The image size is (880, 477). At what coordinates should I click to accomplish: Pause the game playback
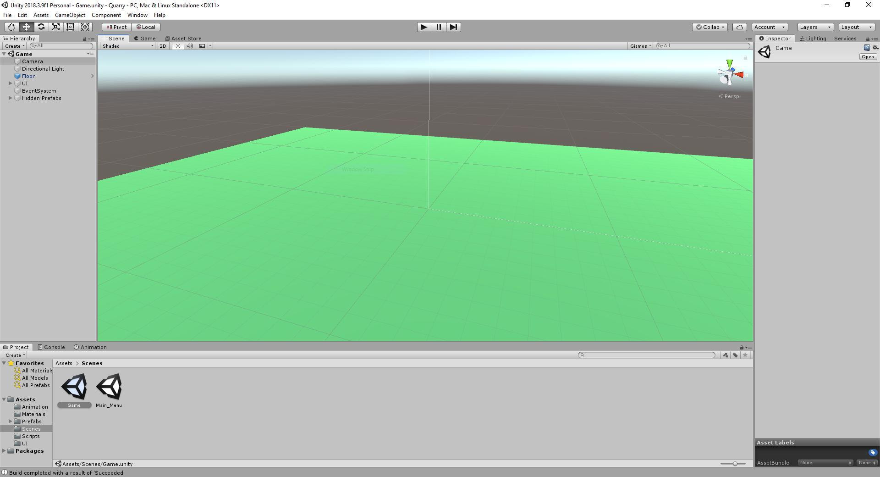[x=439, y=27]
